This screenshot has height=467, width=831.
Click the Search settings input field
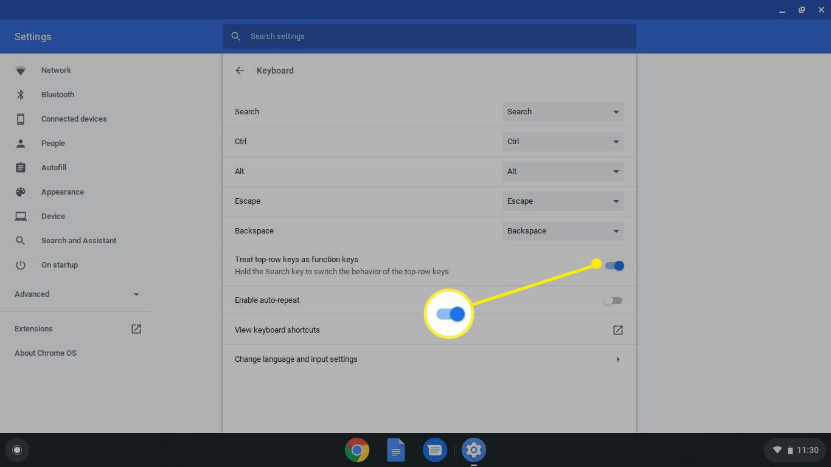[429, 36]
